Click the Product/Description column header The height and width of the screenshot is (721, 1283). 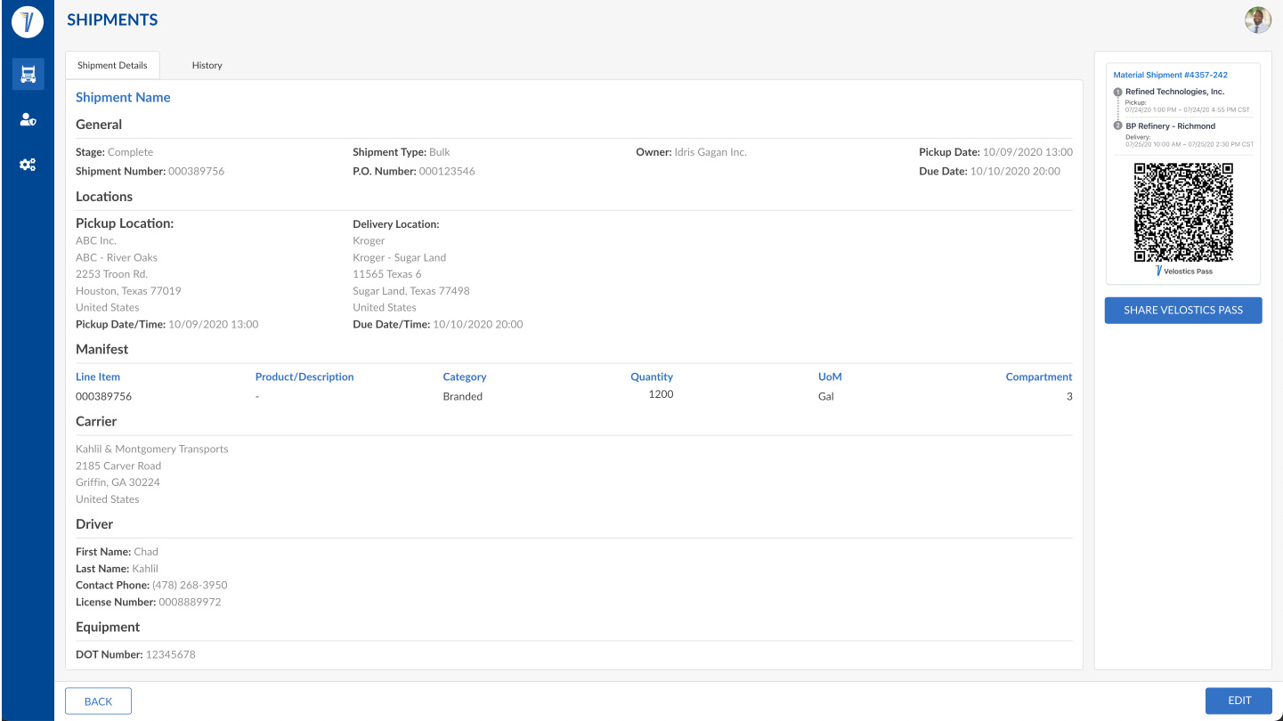[x=305, y=377]
